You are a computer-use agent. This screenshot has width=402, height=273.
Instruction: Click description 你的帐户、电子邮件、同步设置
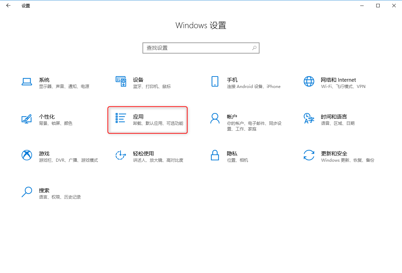[254, 126]
